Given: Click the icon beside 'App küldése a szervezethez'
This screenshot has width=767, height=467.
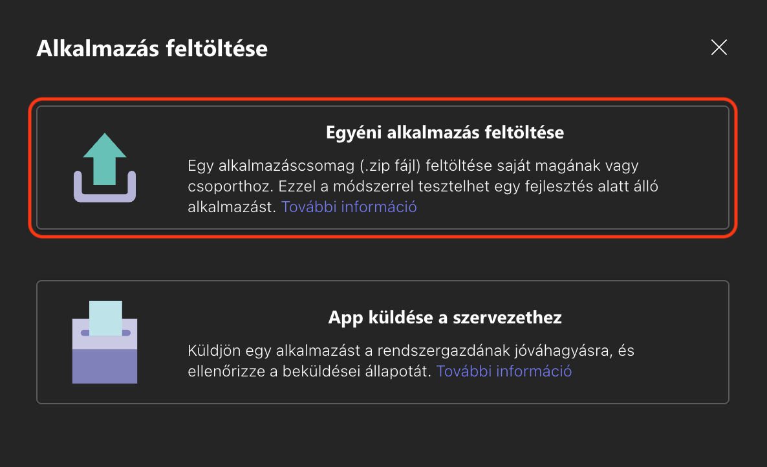Looking at the screenshot, I should [x=104, y=343].
